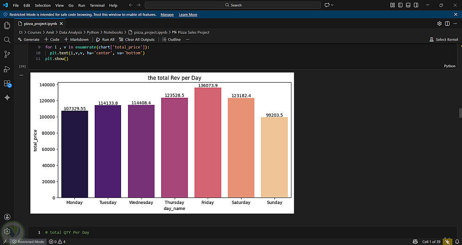Select the pizza_project.ipynb tab

(41, 24)
